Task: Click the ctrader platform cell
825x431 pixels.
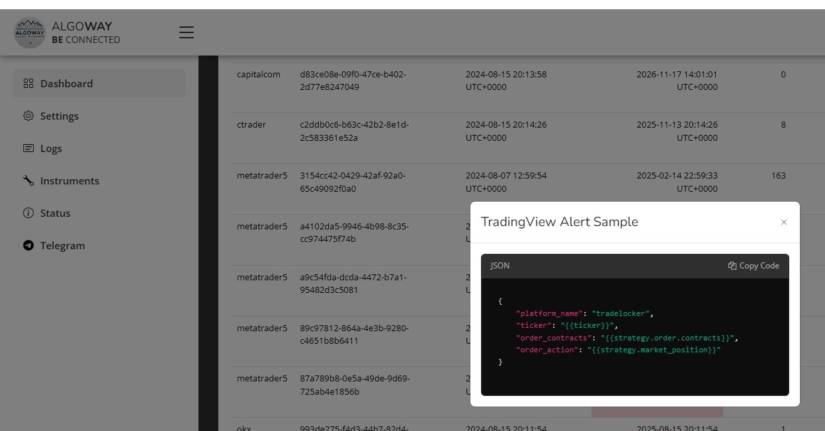Action: coord(251,125)
